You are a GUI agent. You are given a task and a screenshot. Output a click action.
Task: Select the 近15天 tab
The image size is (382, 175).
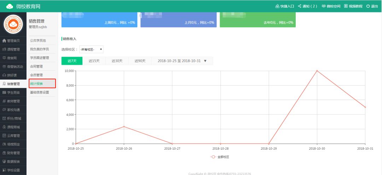pyautogui.click(x=94, y=61)
